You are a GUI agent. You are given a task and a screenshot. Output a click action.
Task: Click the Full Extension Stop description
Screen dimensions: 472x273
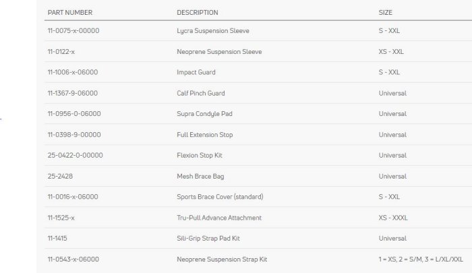[x=205, y=135]
